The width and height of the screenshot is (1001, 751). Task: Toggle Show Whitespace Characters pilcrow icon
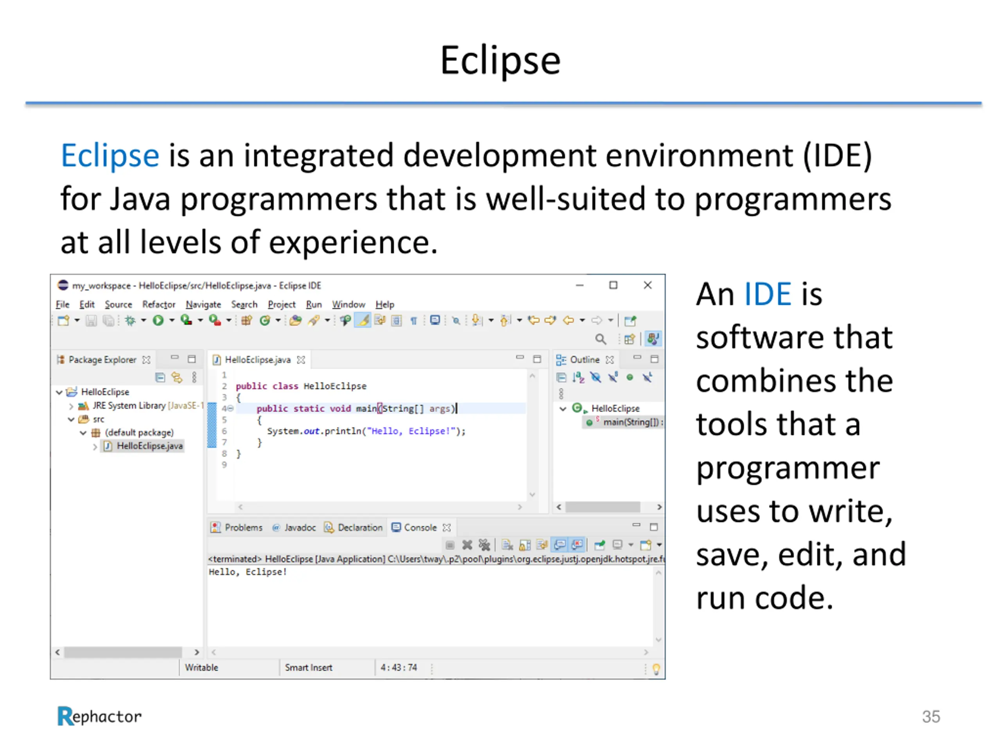click(x=414, y=320)
